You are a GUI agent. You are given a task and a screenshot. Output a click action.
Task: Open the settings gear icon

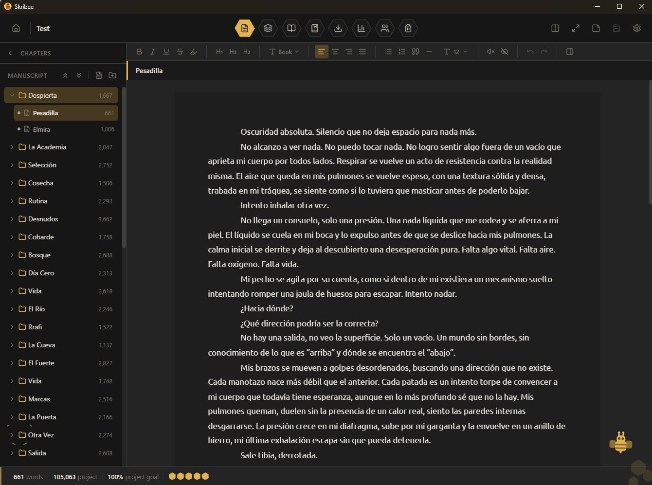click(637, 28)
